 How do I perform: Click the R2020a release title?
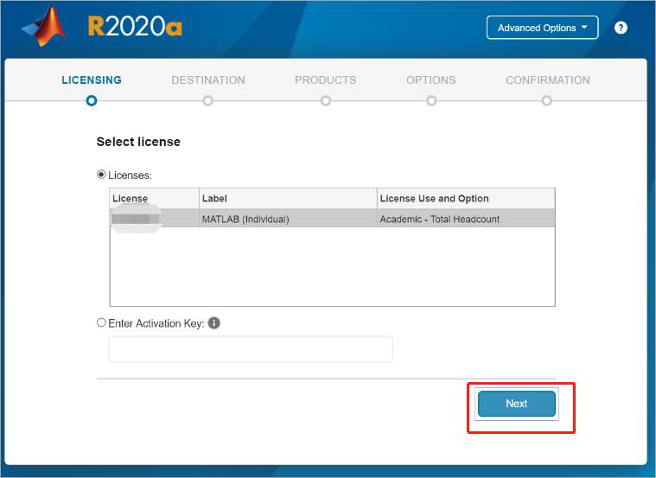point(135,27)
